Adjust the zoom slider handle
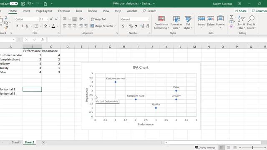Viewport: 267px width, 150px height. tap(252, 147)
